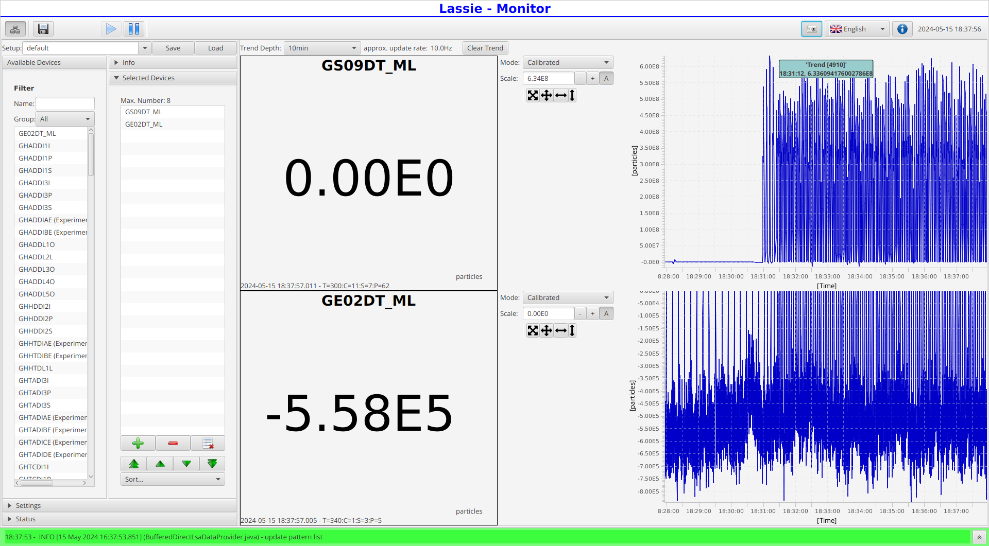Select GHADDL1O in available devices

pyautogui.click(x=51, y=244)
